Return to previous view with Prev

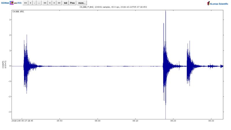(72, 3)
